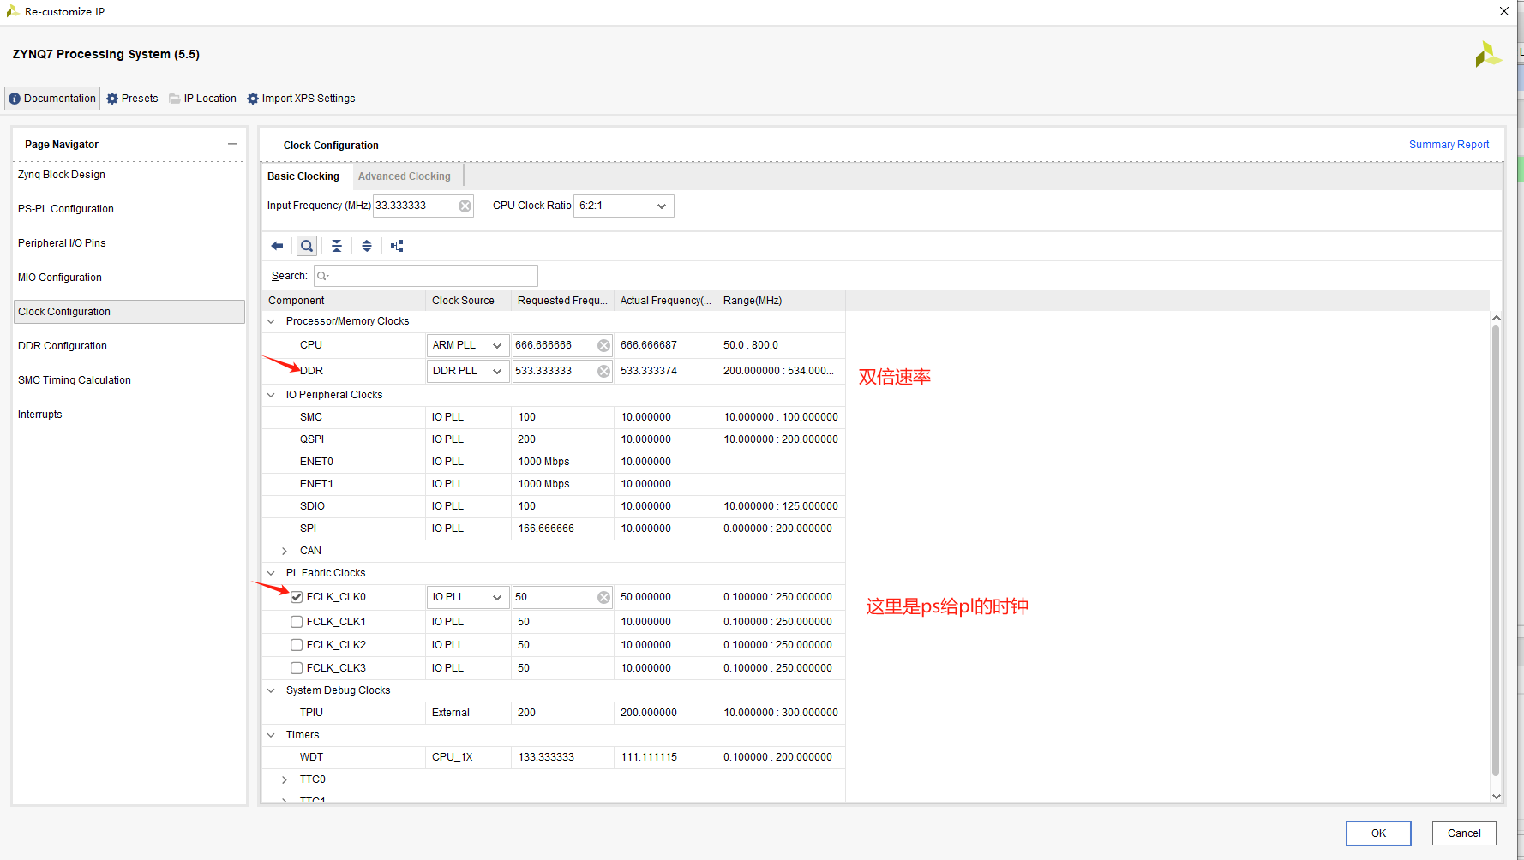Open Interrupts page in navigator
Image resolution: width=1524 pixels, height=860 pixels.
pyautogui.click(x=40, y=415)
